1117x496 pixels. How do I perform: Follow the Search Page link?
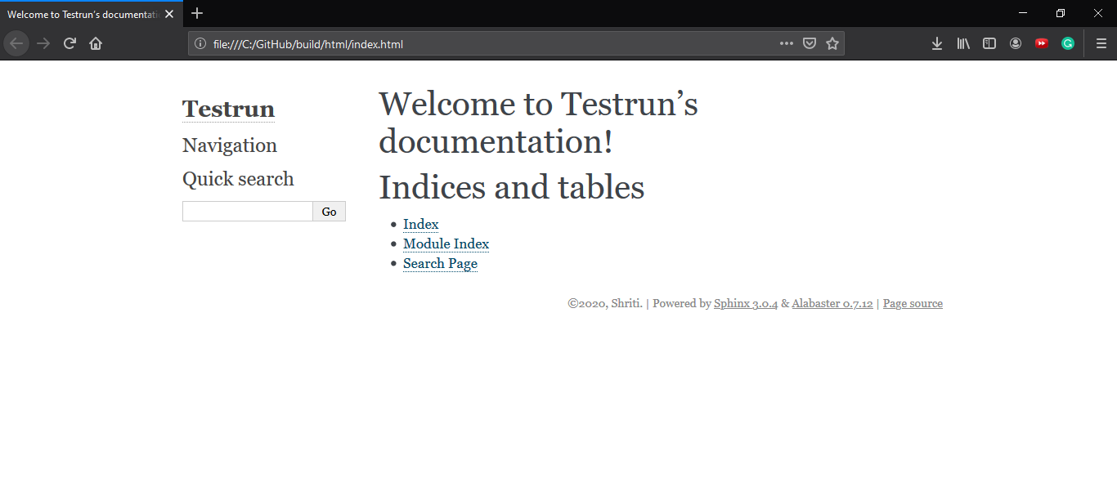click(x=440, y=264)
